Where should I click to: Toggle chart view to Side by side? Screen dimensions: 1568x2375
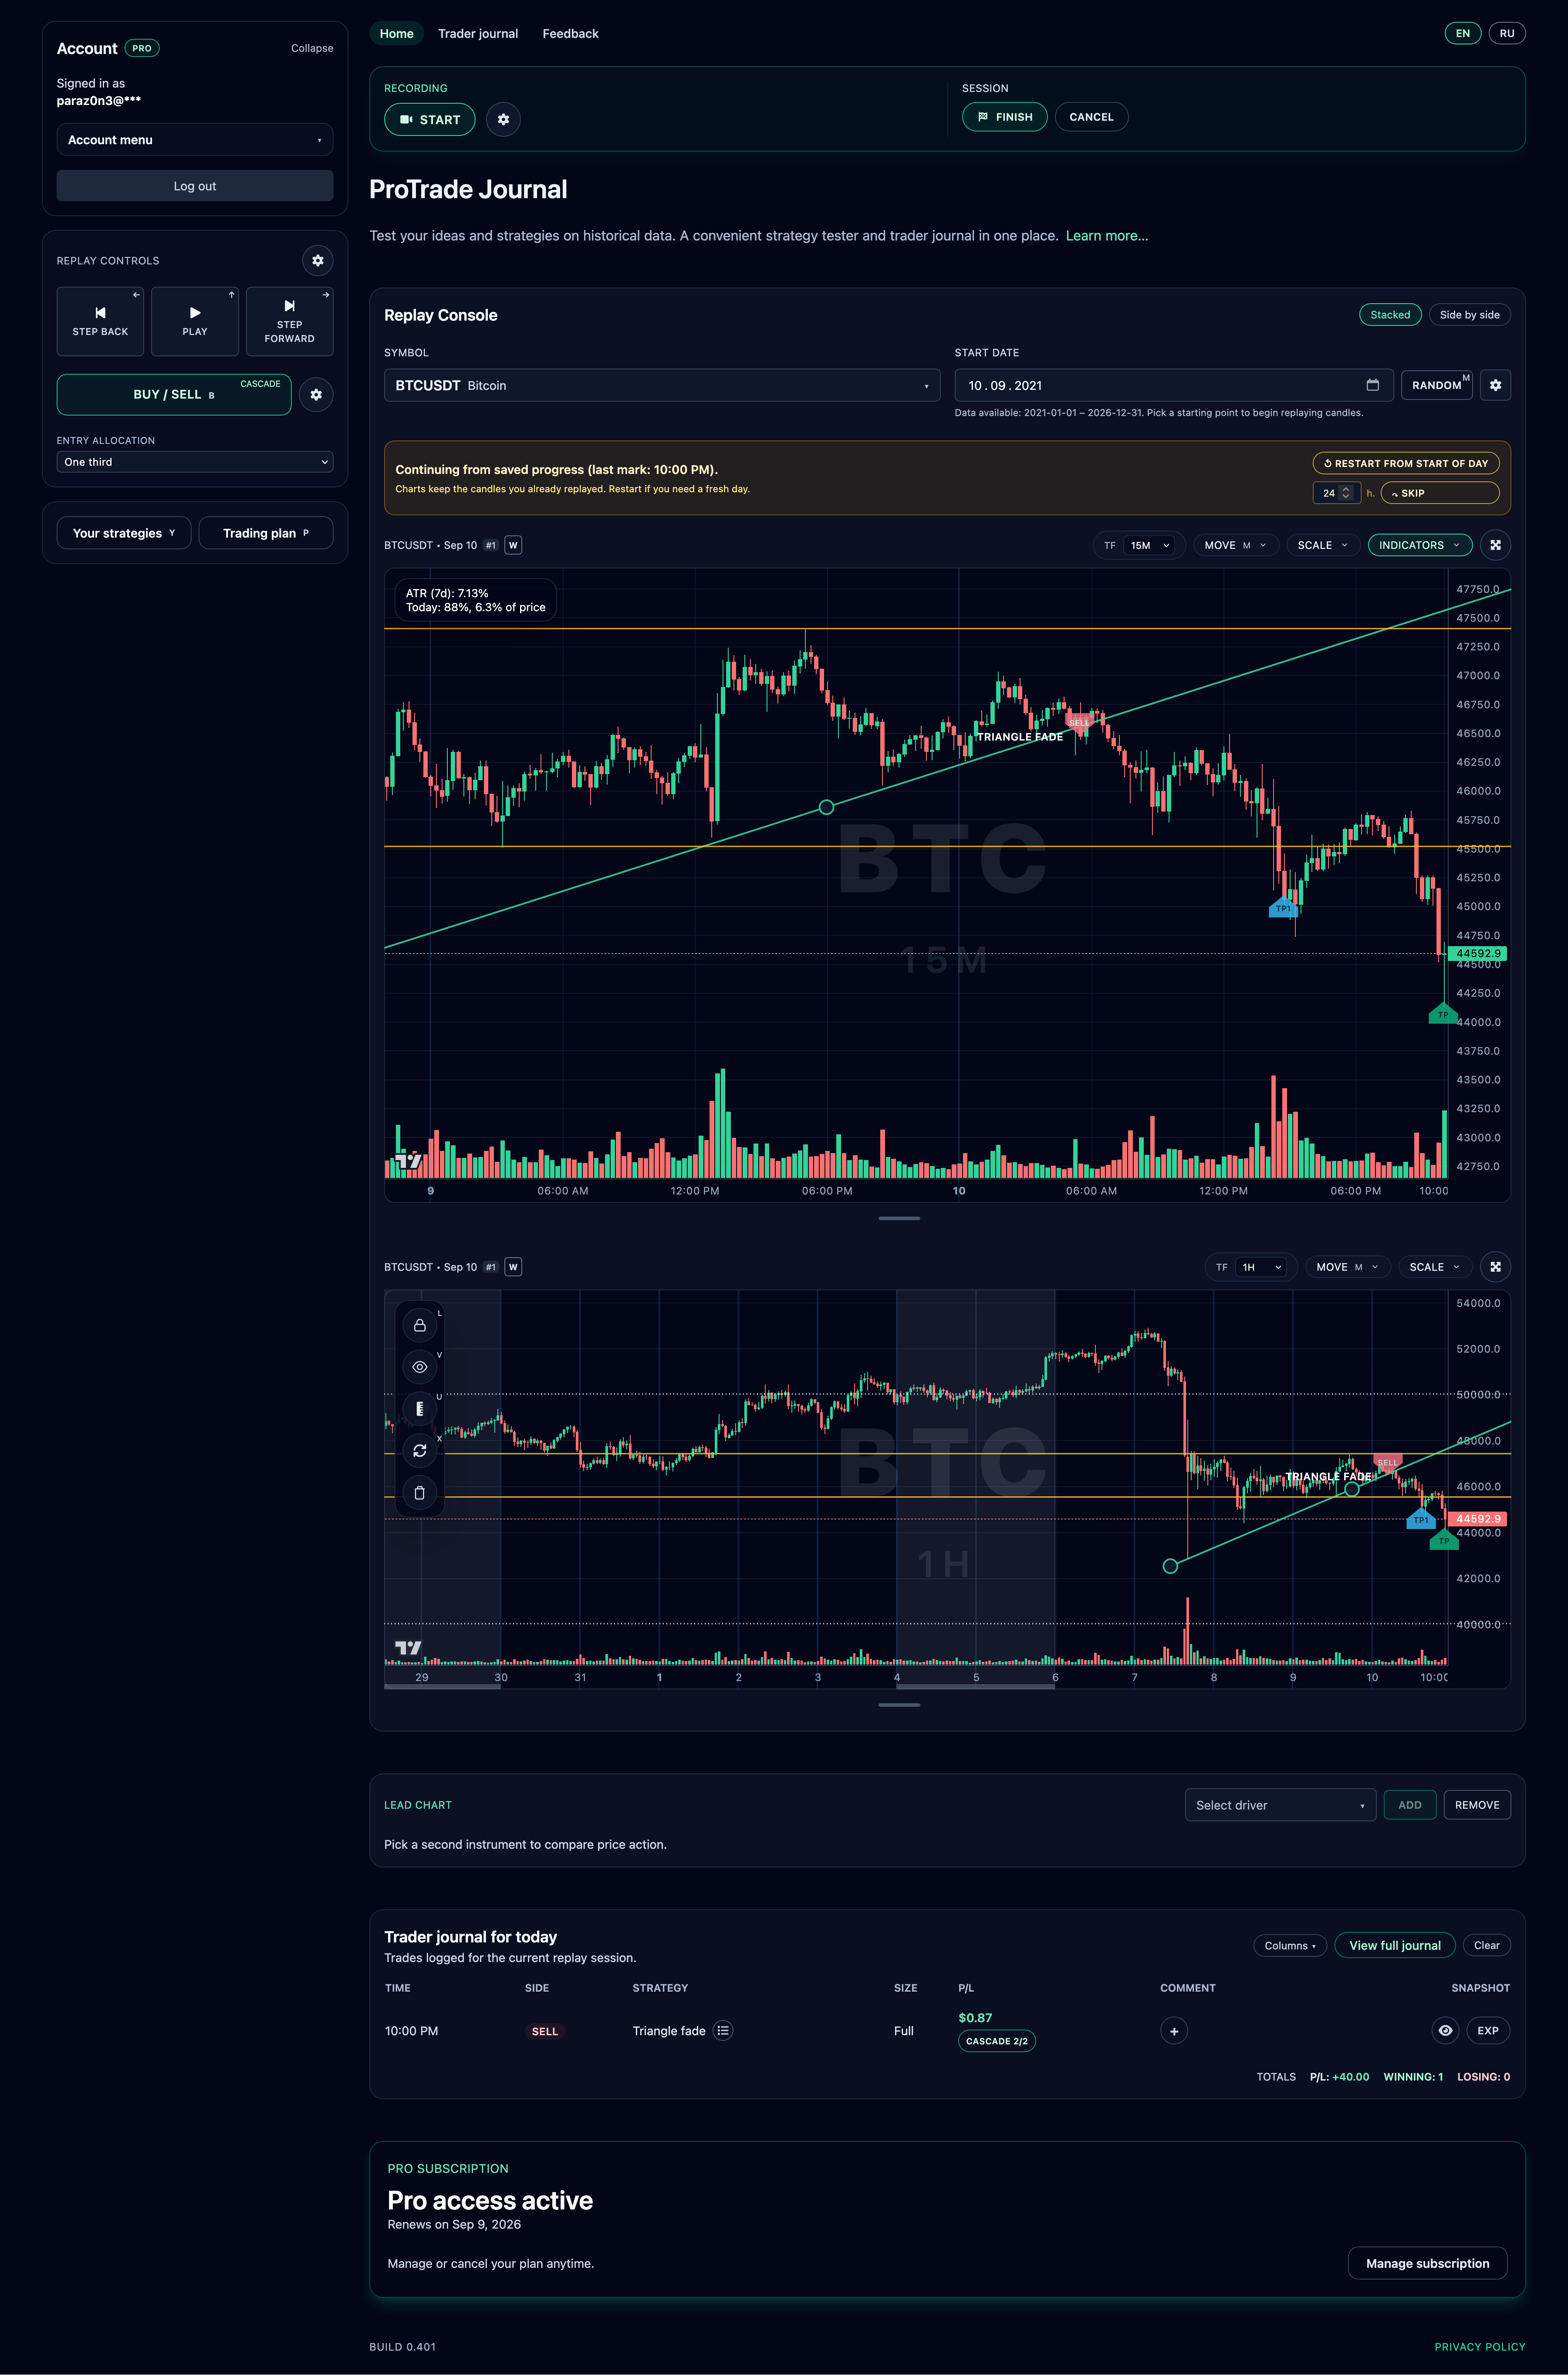pos(1469,314)
